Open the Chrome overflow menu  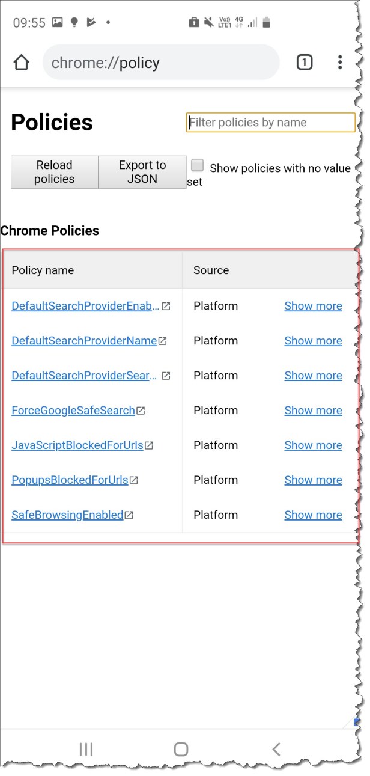pos(340,61)
